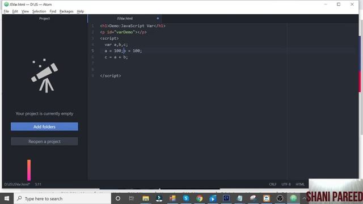Open the Skype taskbar icon
Screen dimensions: 363x204
186,198
